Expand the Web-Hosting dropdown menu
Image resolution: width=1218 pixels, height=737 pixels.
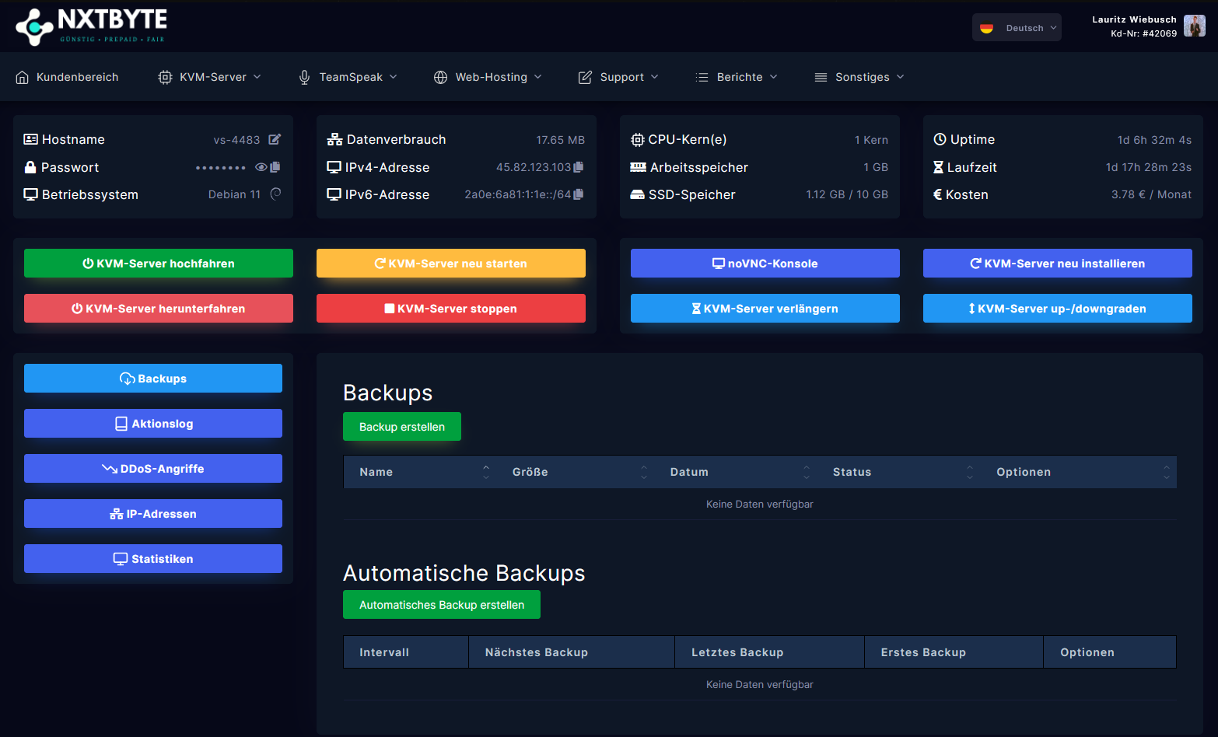click(x=488, y=77)
